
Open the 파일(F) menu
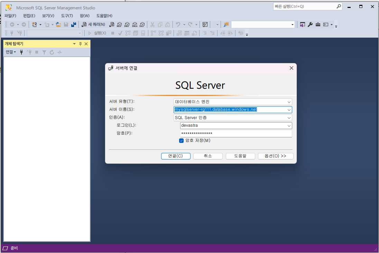[10, 16]
